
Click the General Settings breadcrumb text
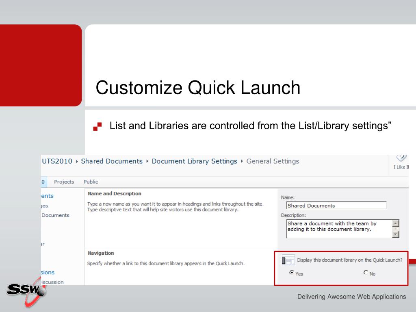tap(273, 161)
